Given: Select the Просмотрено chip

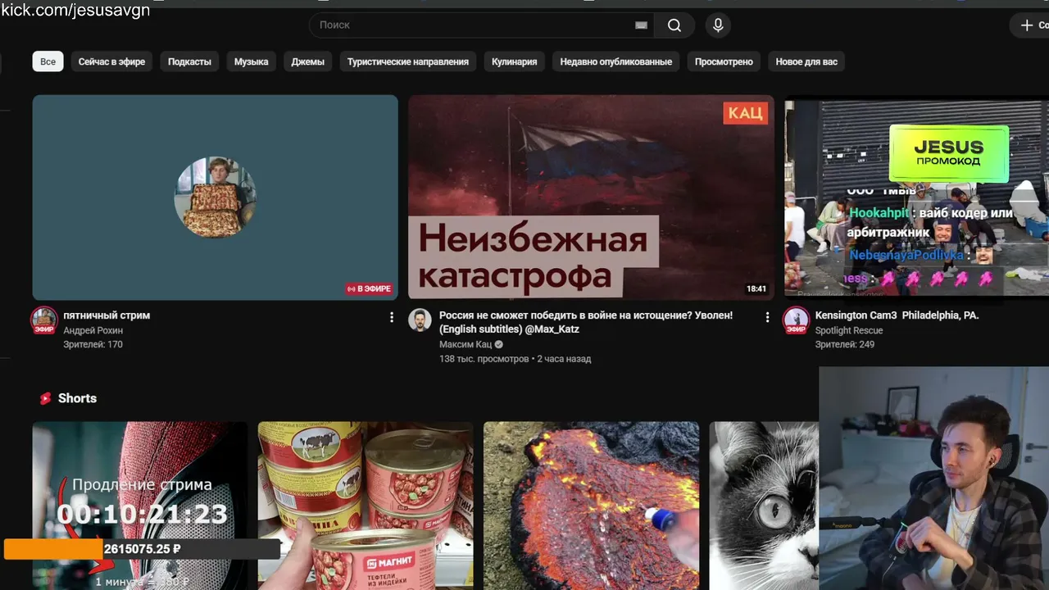Looking at the screenshot, I should point(724,61).
